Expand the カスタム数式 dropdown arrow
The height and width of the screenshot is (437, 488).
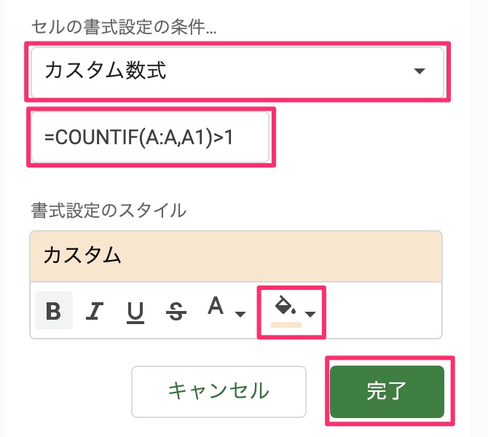[420, 71]
